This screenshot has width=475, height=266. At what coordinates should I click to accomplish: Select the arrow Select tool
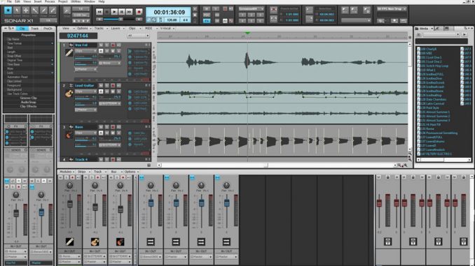[17, 10]
